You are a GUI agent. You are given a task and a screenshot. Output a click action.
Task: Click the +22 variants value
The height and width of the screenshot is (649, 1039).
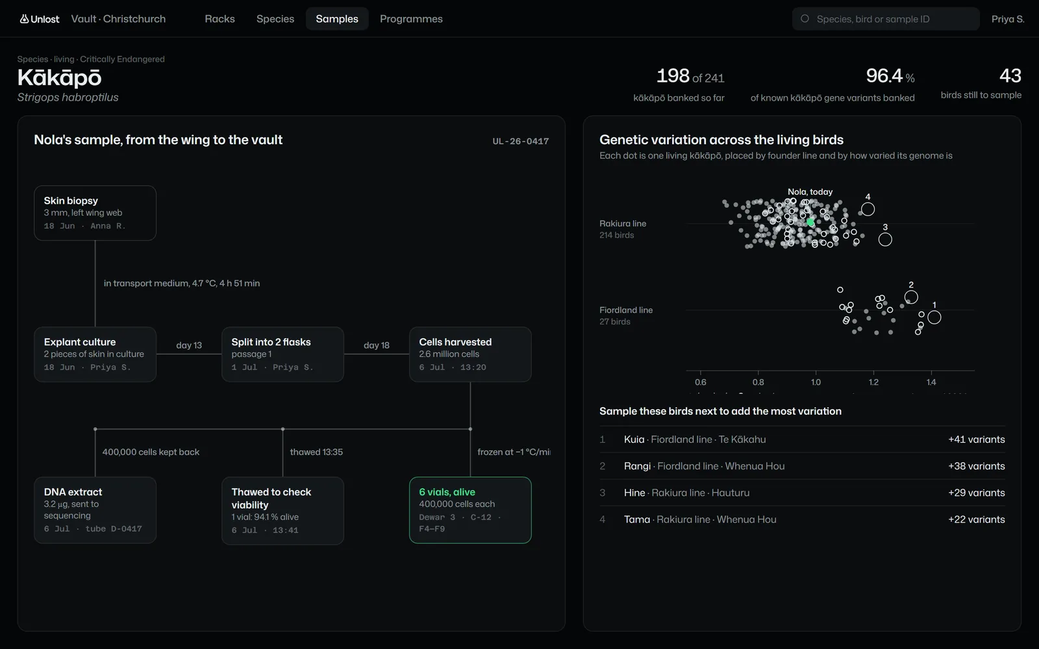pos(976,519)
